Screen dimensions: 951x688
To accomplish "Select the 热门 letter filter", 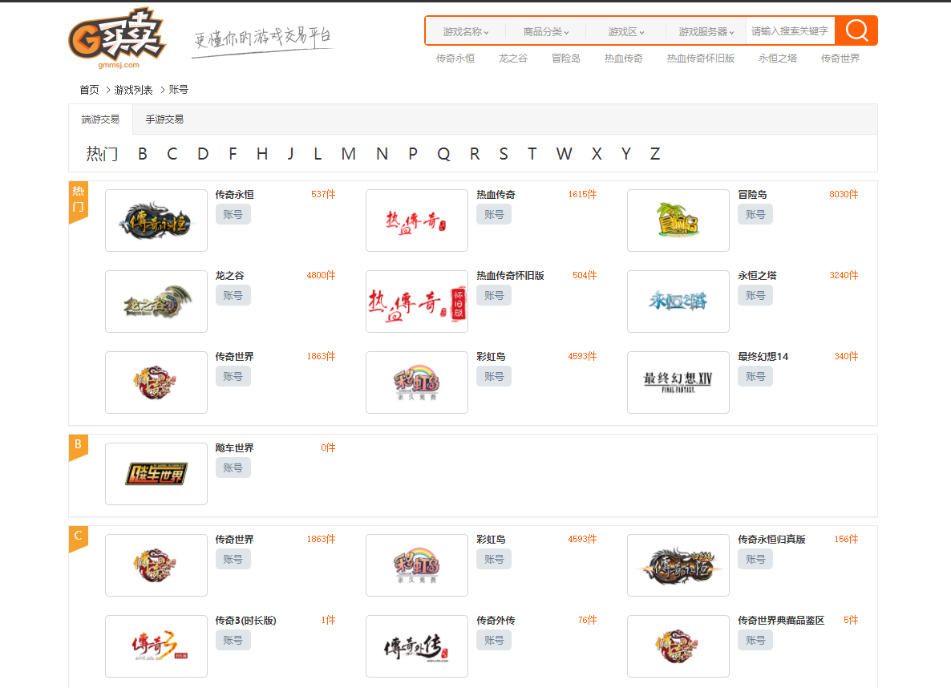I will [102, 153].
